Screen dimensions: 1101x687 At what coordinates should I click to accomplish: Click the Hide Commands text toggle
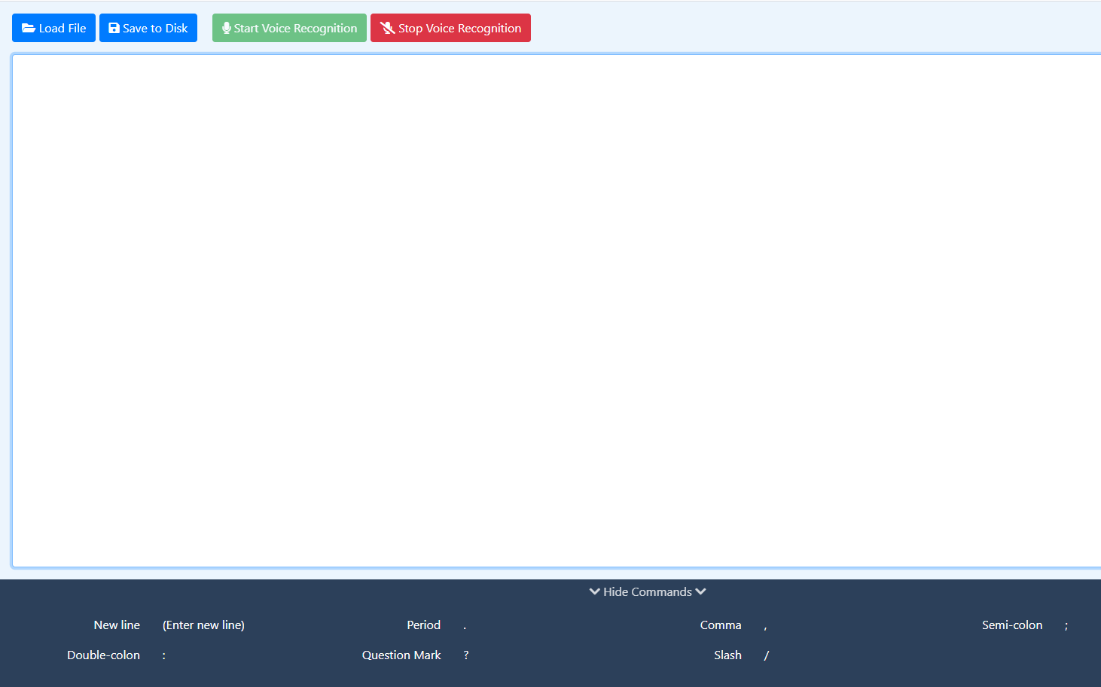coord(648,591)
